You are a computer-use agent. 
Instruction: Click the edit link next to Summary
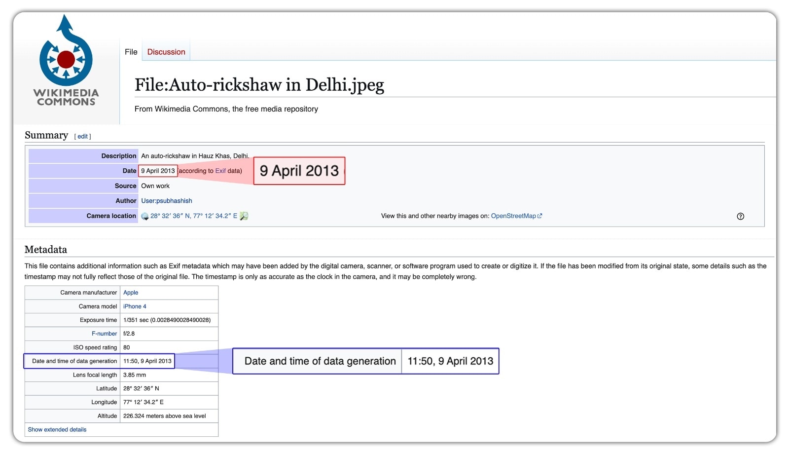pyautogui.click(x=82, y=136)
